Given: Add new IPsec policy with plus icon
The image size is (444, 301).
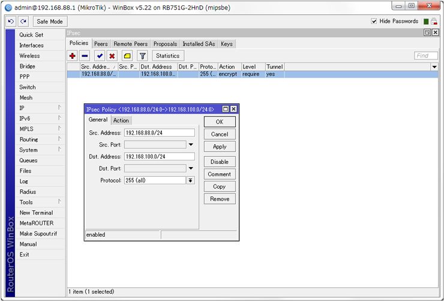Looking at the screenshot, I should point(73,56).
